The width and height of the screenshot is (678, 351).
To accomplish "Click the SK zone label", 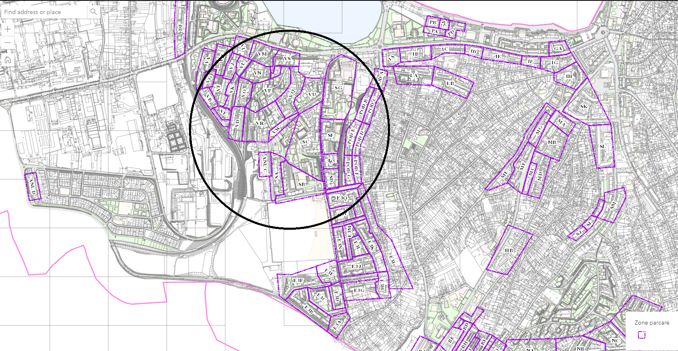I will pos(584,106).
